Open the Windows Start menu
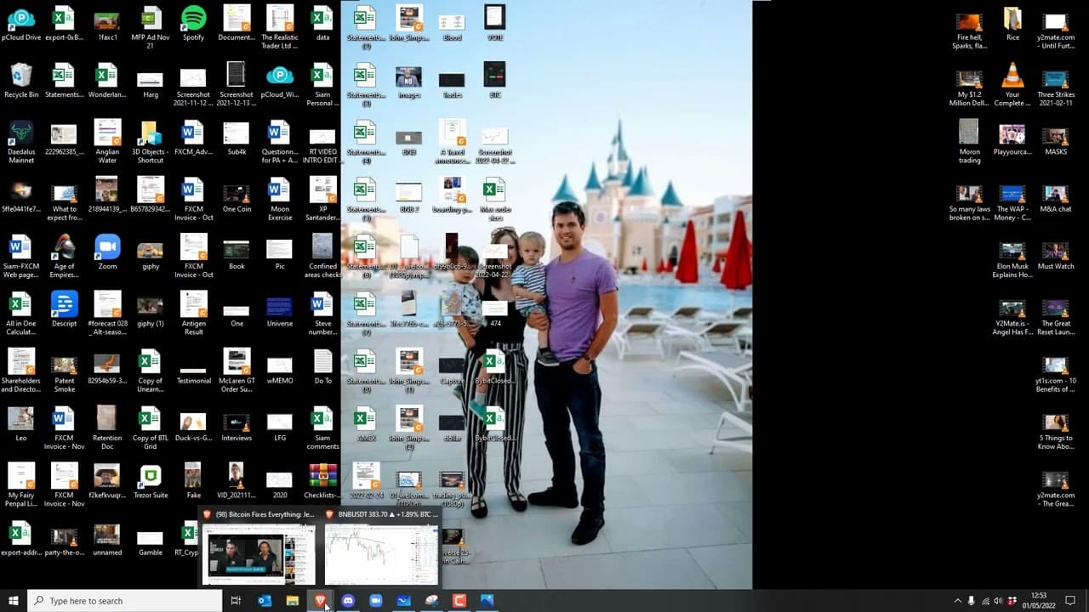Image resolution: width=1089 pixels, height=612 pixels. click(x=14, y=601)
